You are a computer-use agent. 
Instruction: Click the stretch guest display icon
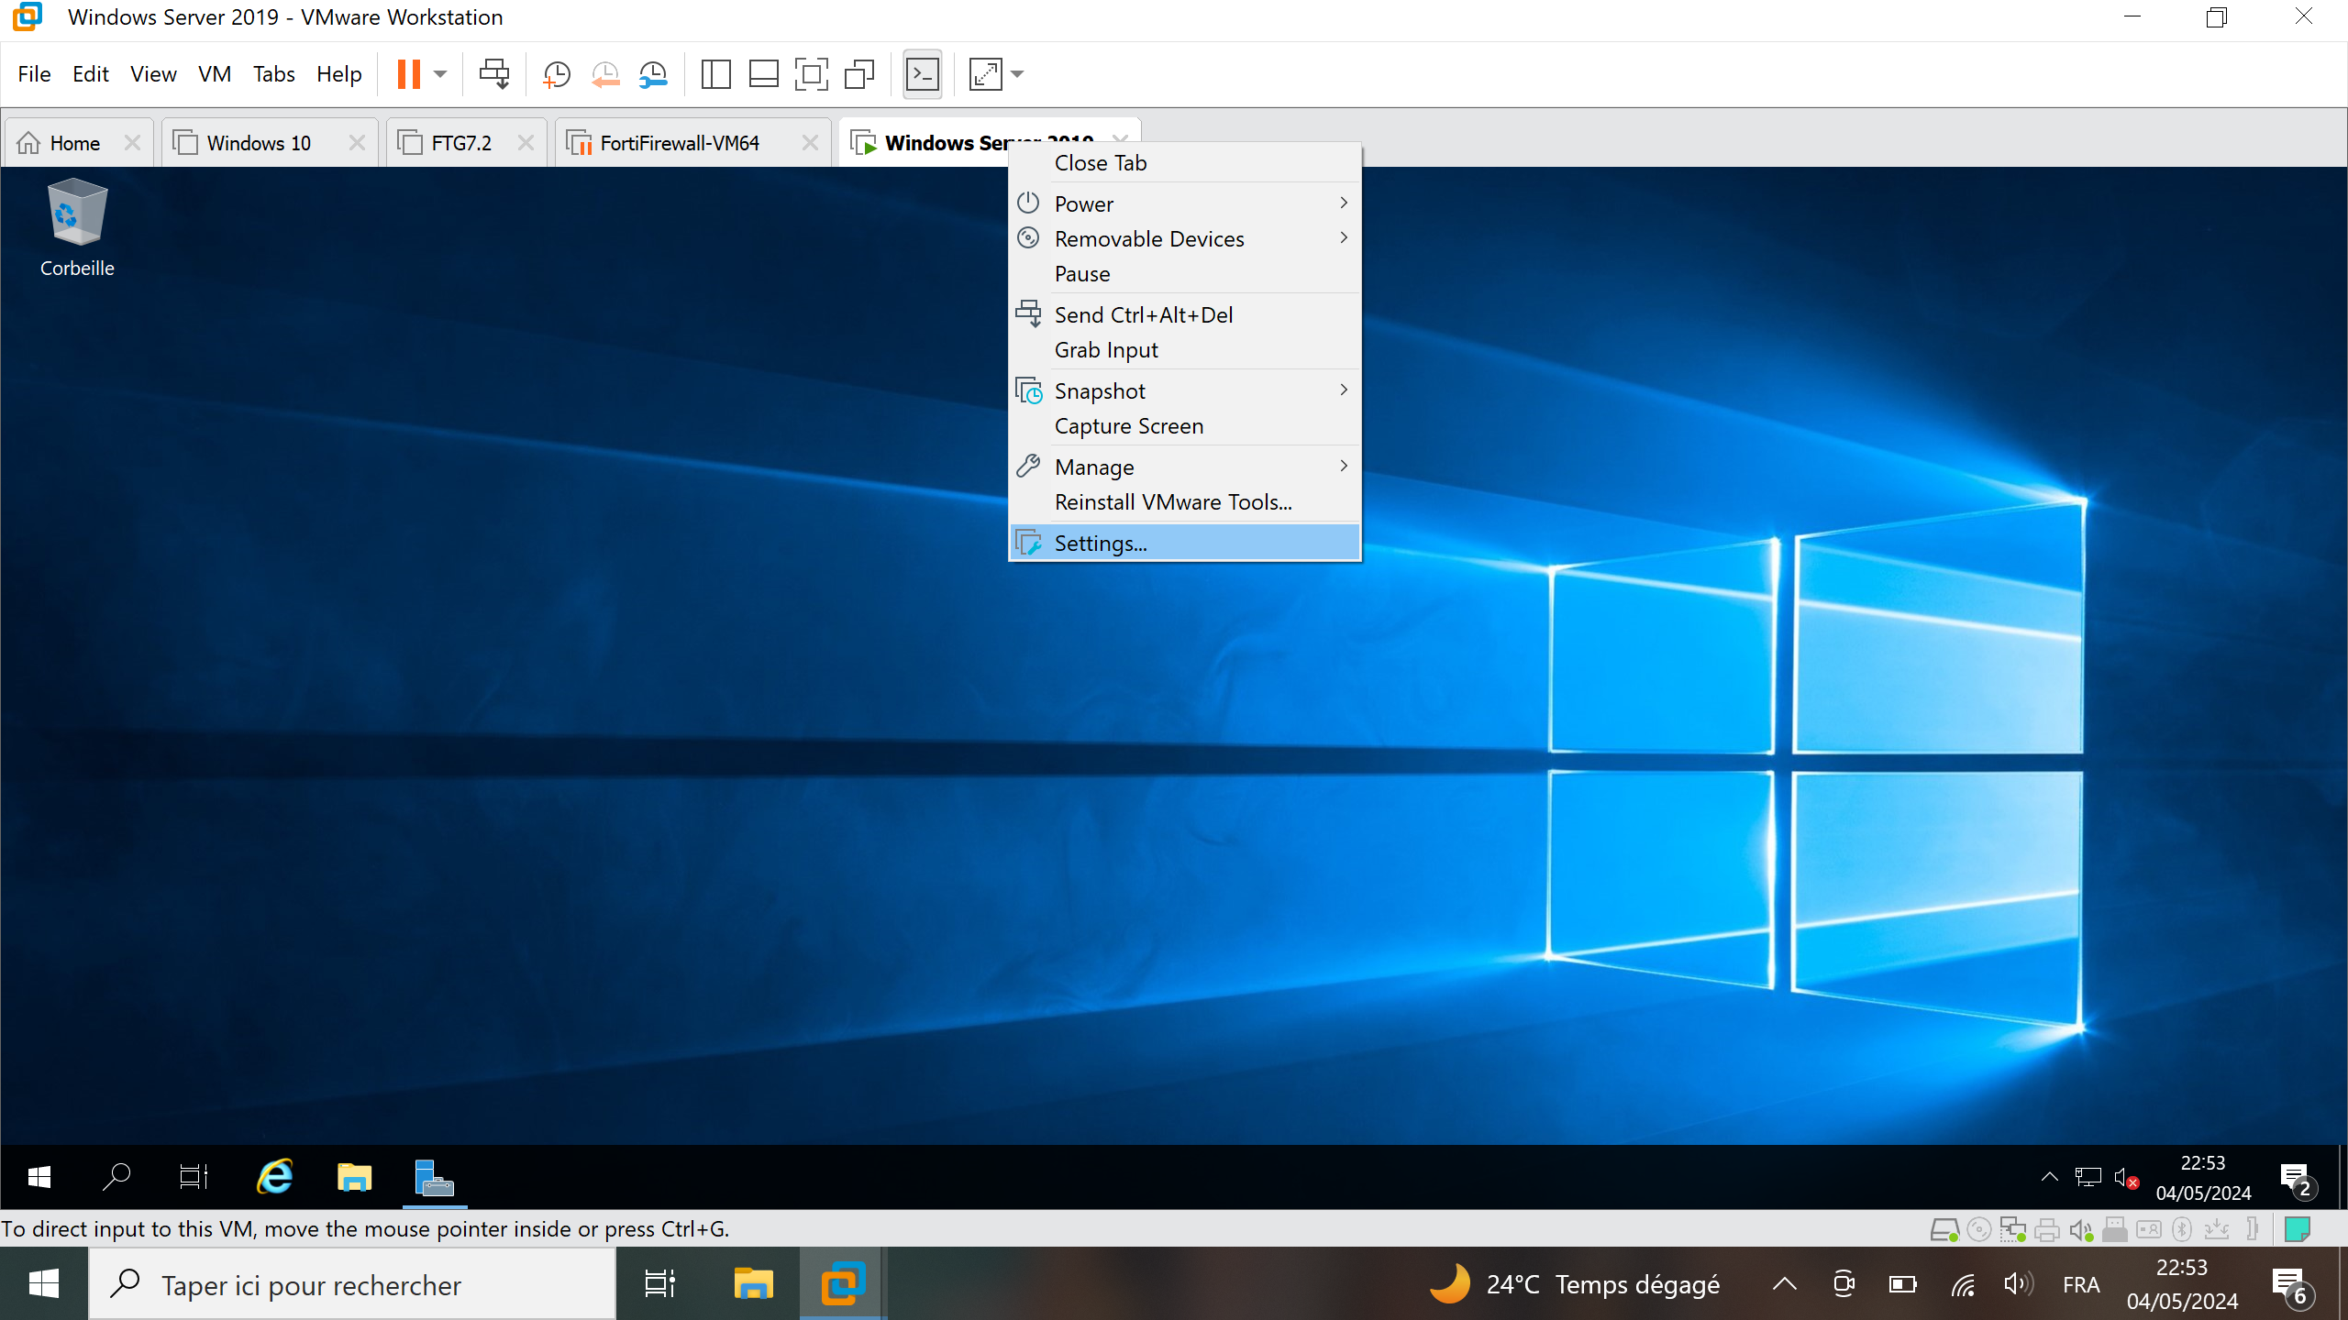986,74
